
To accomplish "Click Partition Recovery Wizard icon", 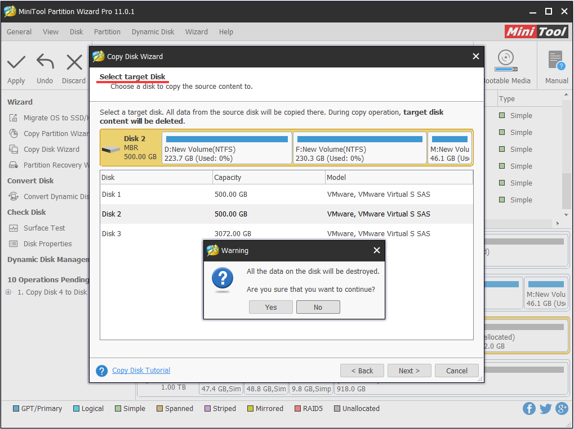I will pyautogui.click(x=14, y=165).
